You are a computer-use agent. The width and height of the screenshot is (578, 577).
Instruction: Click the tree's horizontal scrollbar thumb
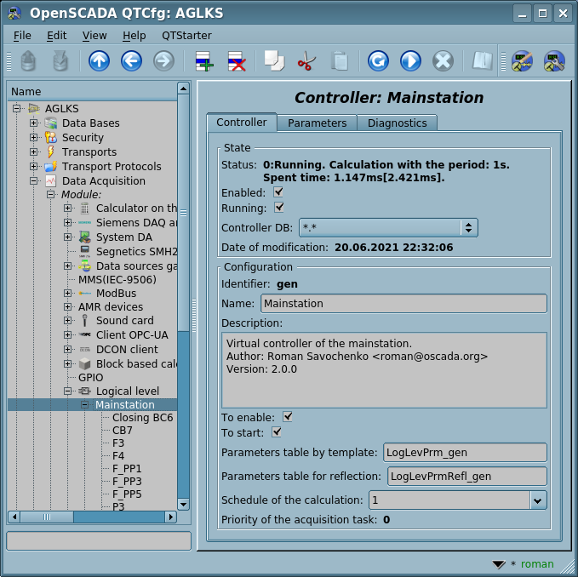point(47,517)
